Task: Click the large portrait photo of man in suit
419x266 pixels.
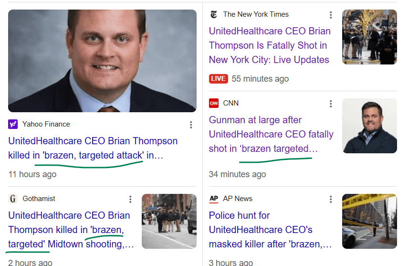Action: [x=102, y=61]
